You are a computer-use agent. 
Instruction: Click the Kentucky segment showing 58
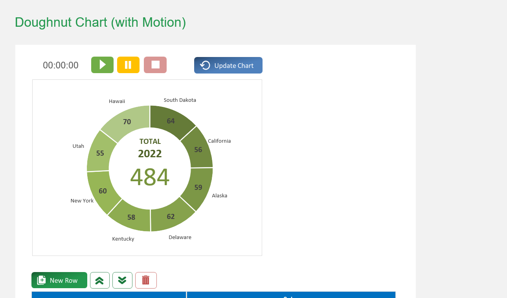[131, 217]
